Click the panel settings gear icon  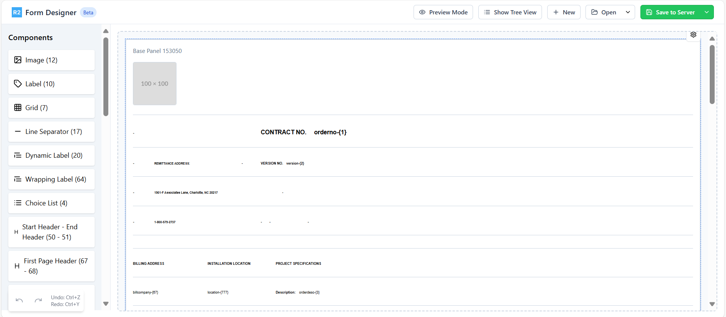(x=693, y=34)
